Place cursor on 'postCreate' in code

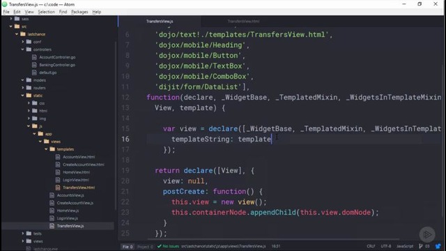tap(183, 192)
